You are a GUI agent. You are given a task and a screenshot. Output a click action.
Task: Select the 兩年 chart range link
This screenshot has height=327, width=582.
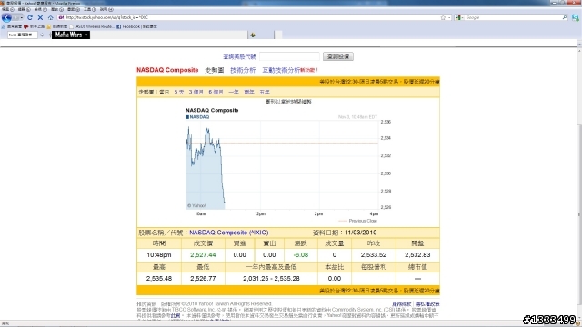[249, 92]
